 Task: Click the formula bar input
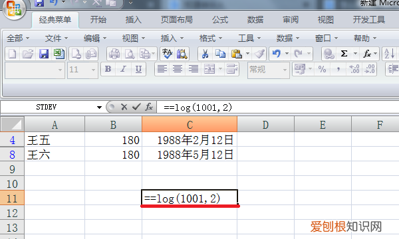(x=277, y=107)
